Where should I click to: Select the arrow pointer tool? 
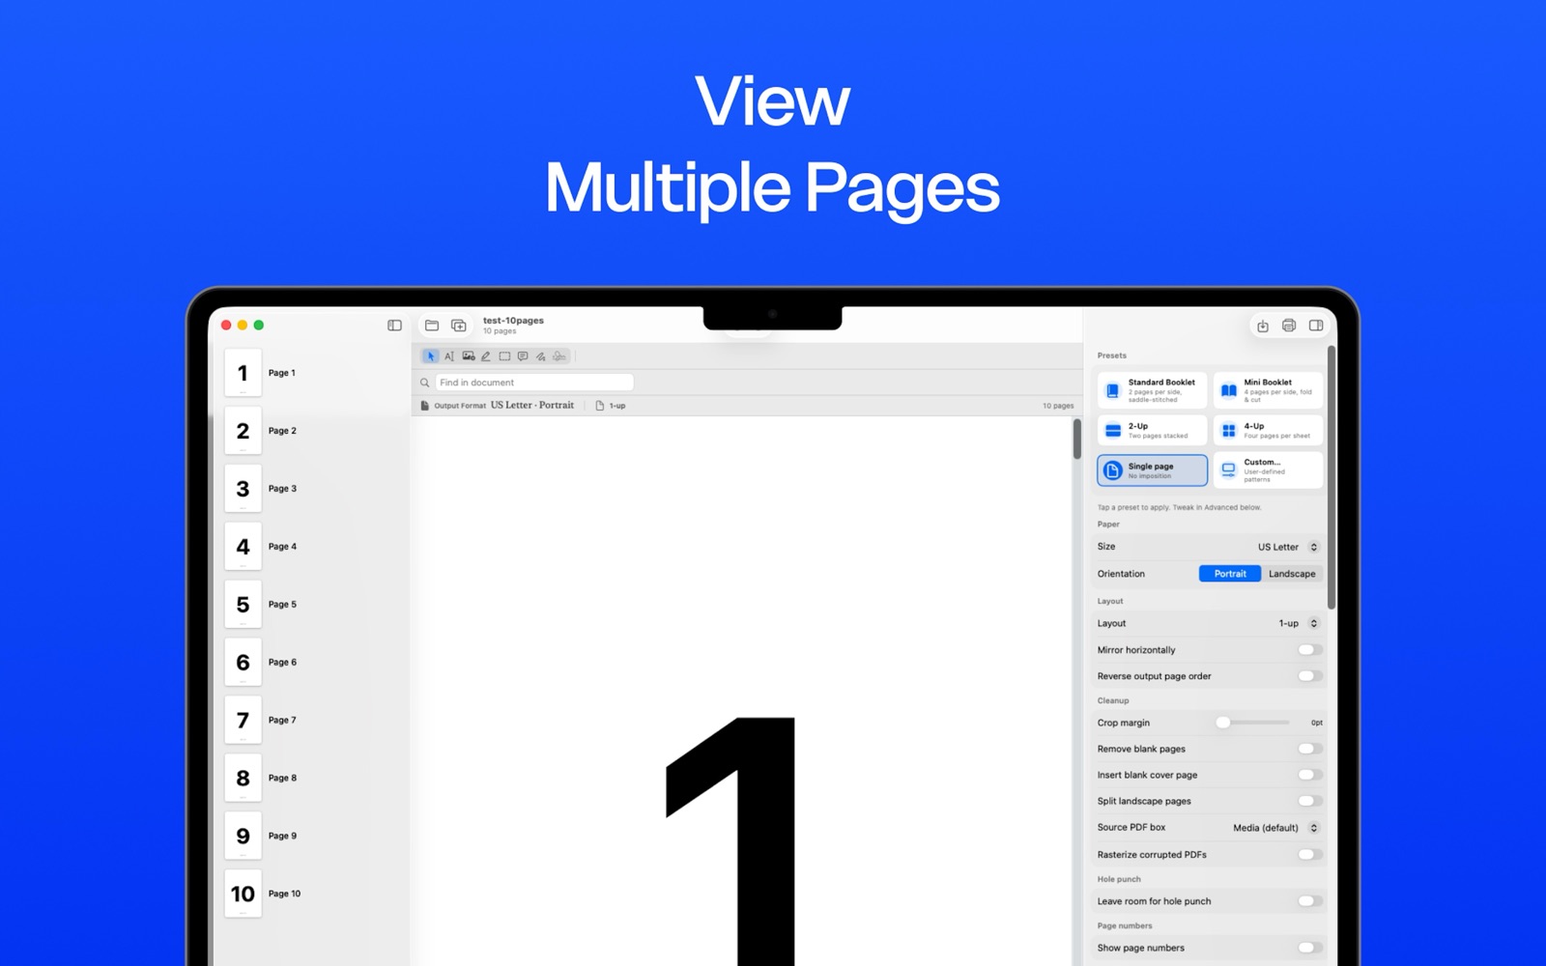(431, 356)
